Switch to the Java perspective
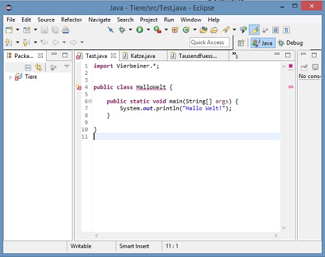This screenshot has height=257, width=325. coord(263,43)
